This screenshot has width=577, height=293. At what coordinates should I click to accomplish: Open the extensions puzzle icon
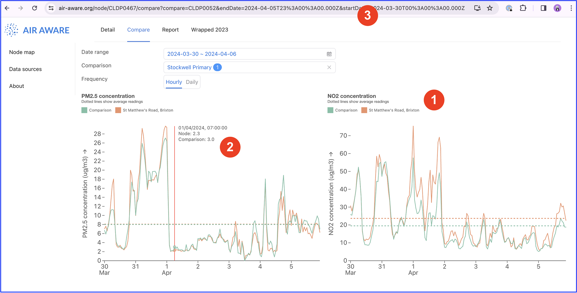pos(523,8)
